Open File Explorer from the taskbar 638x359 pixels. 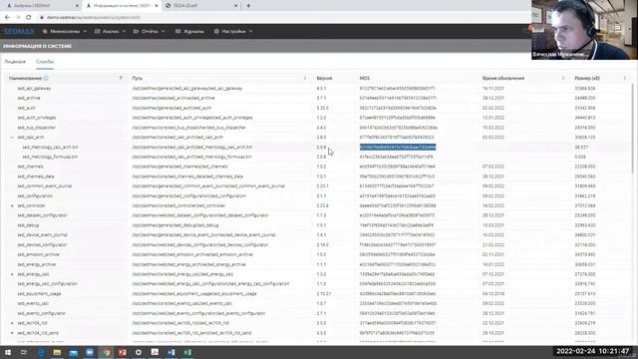57,352
